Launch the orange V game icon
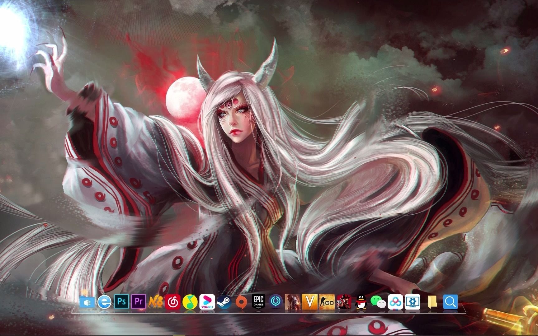 (x=310, y=302)
